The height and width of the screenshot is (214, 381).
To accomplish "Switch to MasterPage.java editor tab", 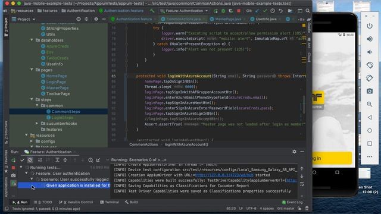I will tap(227, 19).
